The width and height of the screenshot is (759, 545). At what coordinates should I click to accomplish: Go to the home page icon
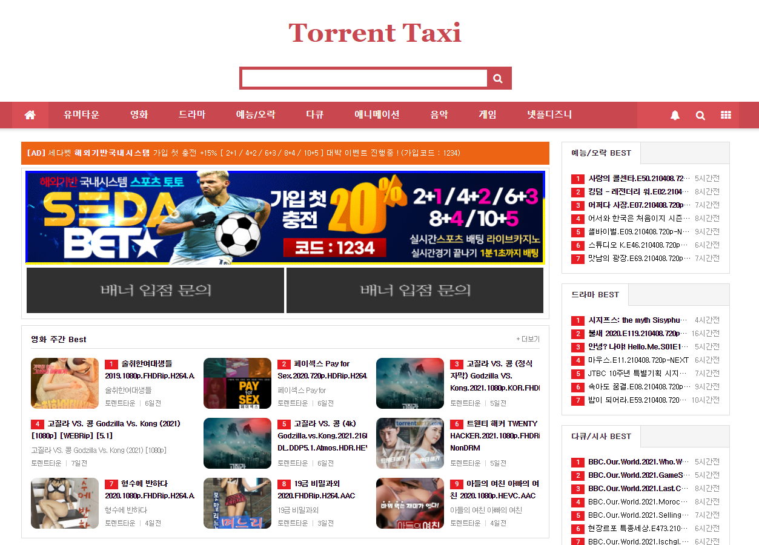pyautogui.click(x=30, y=115)
